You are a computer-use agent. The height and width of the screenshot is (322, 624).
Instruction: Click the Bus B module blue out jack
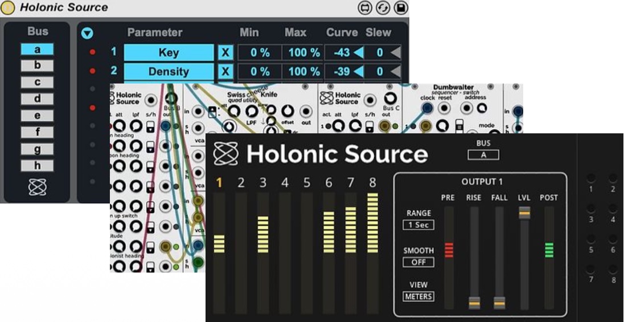(x=166, y=127)
